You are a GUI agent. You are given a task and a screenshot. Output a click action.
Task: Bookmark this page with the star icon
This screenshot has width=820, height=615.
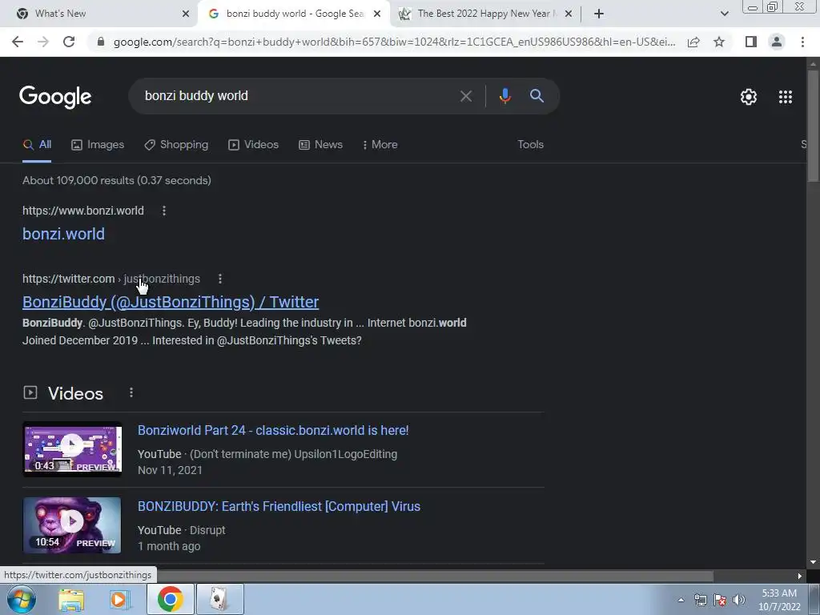point(719,42)
